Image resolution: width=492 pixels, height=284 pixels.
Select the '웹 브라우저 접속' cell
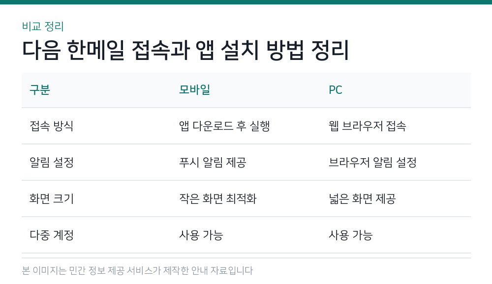coord(368,126)
